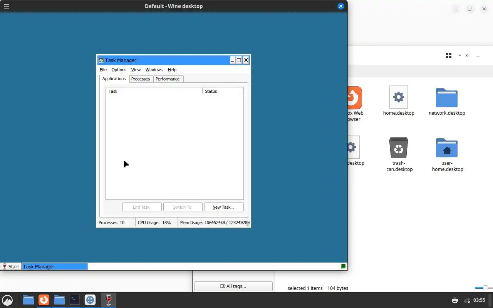This screenshot has width=493, height=308.
Task: Open the file manager beside Firefox in the panel
Action: [59, 300]
